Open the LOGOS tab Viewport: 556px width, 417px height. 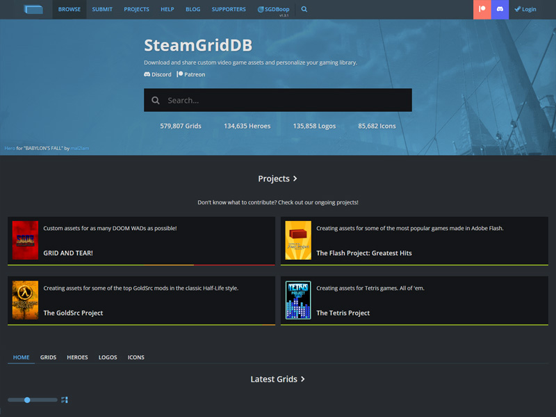tap(107, 357)
